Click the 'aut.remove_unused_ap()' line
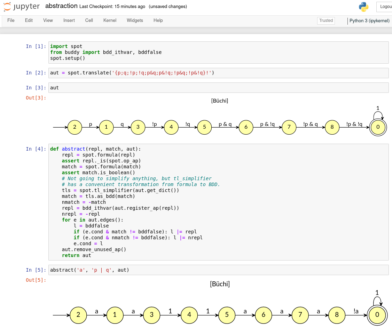The image size is (392, 328). point(94,249)
